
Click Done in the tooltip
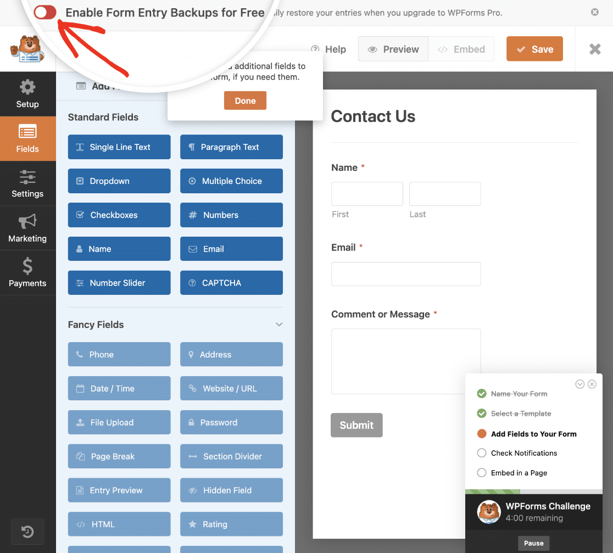click(x=245, y=100)
